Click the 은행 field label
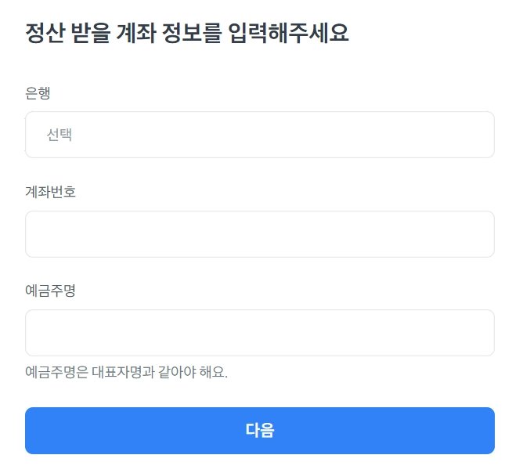523x473 pixels. point(38,93)
